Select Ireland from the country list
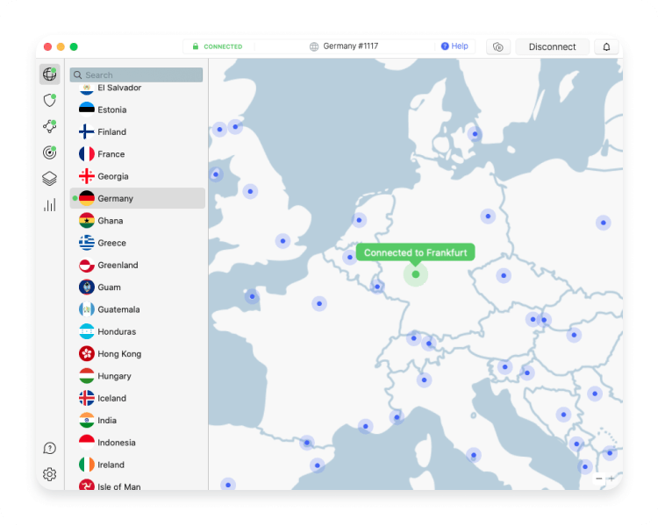Viewport: 658px width, 525px height. (x=138, y=465)
